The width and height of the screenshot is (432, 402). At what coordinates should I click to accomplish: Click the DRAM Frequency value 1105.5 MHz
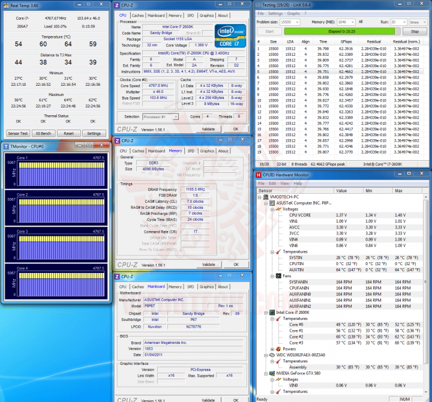(195, 189)
